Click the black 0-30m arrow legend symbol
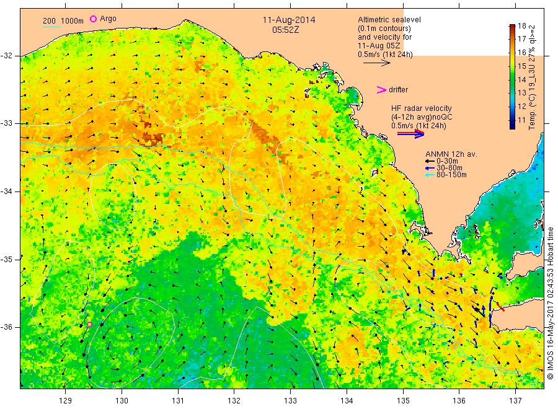Screen dimensions: 558x409 click(x=430, y=161)
